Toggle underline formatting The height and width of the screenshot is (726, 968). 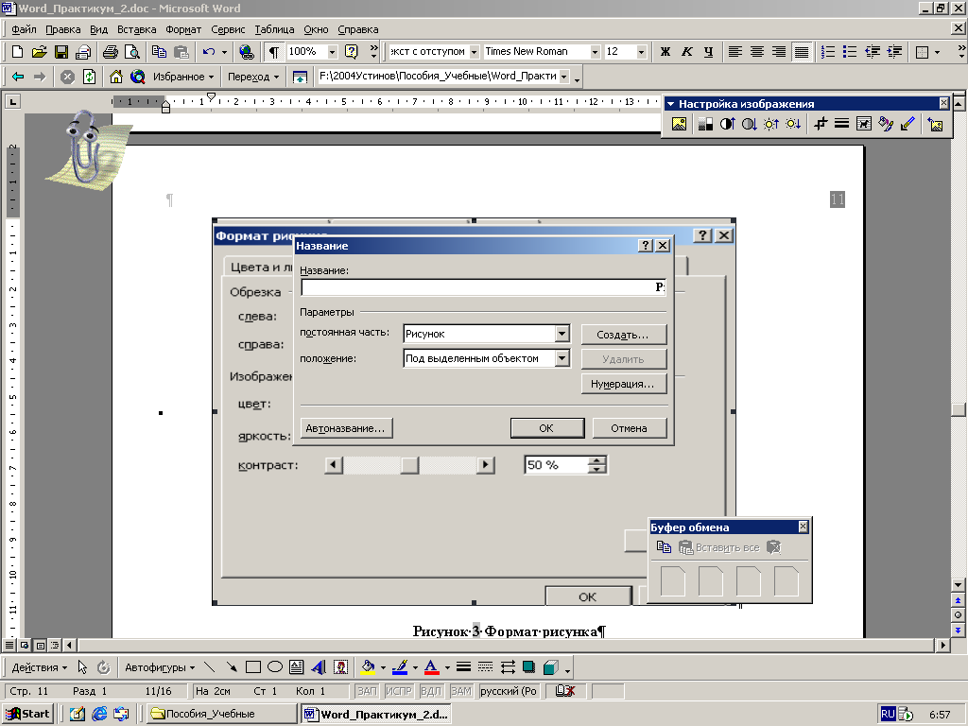click(x=709, y=52)
